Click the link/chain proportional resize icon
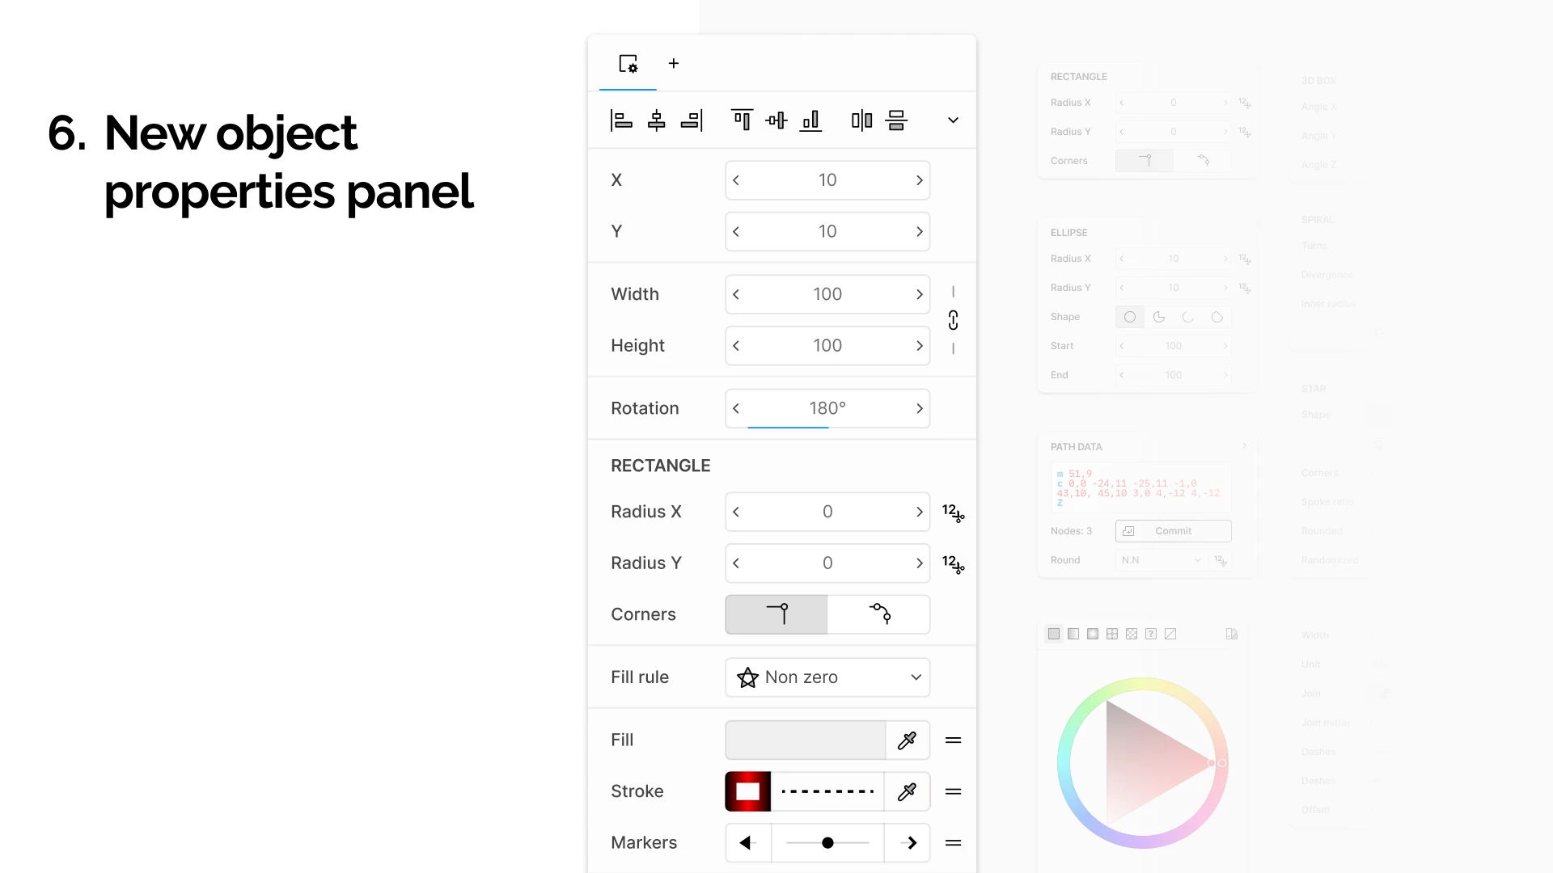Image resolution: width=1553 pixels, height=873 pixels. pos(953,320)
